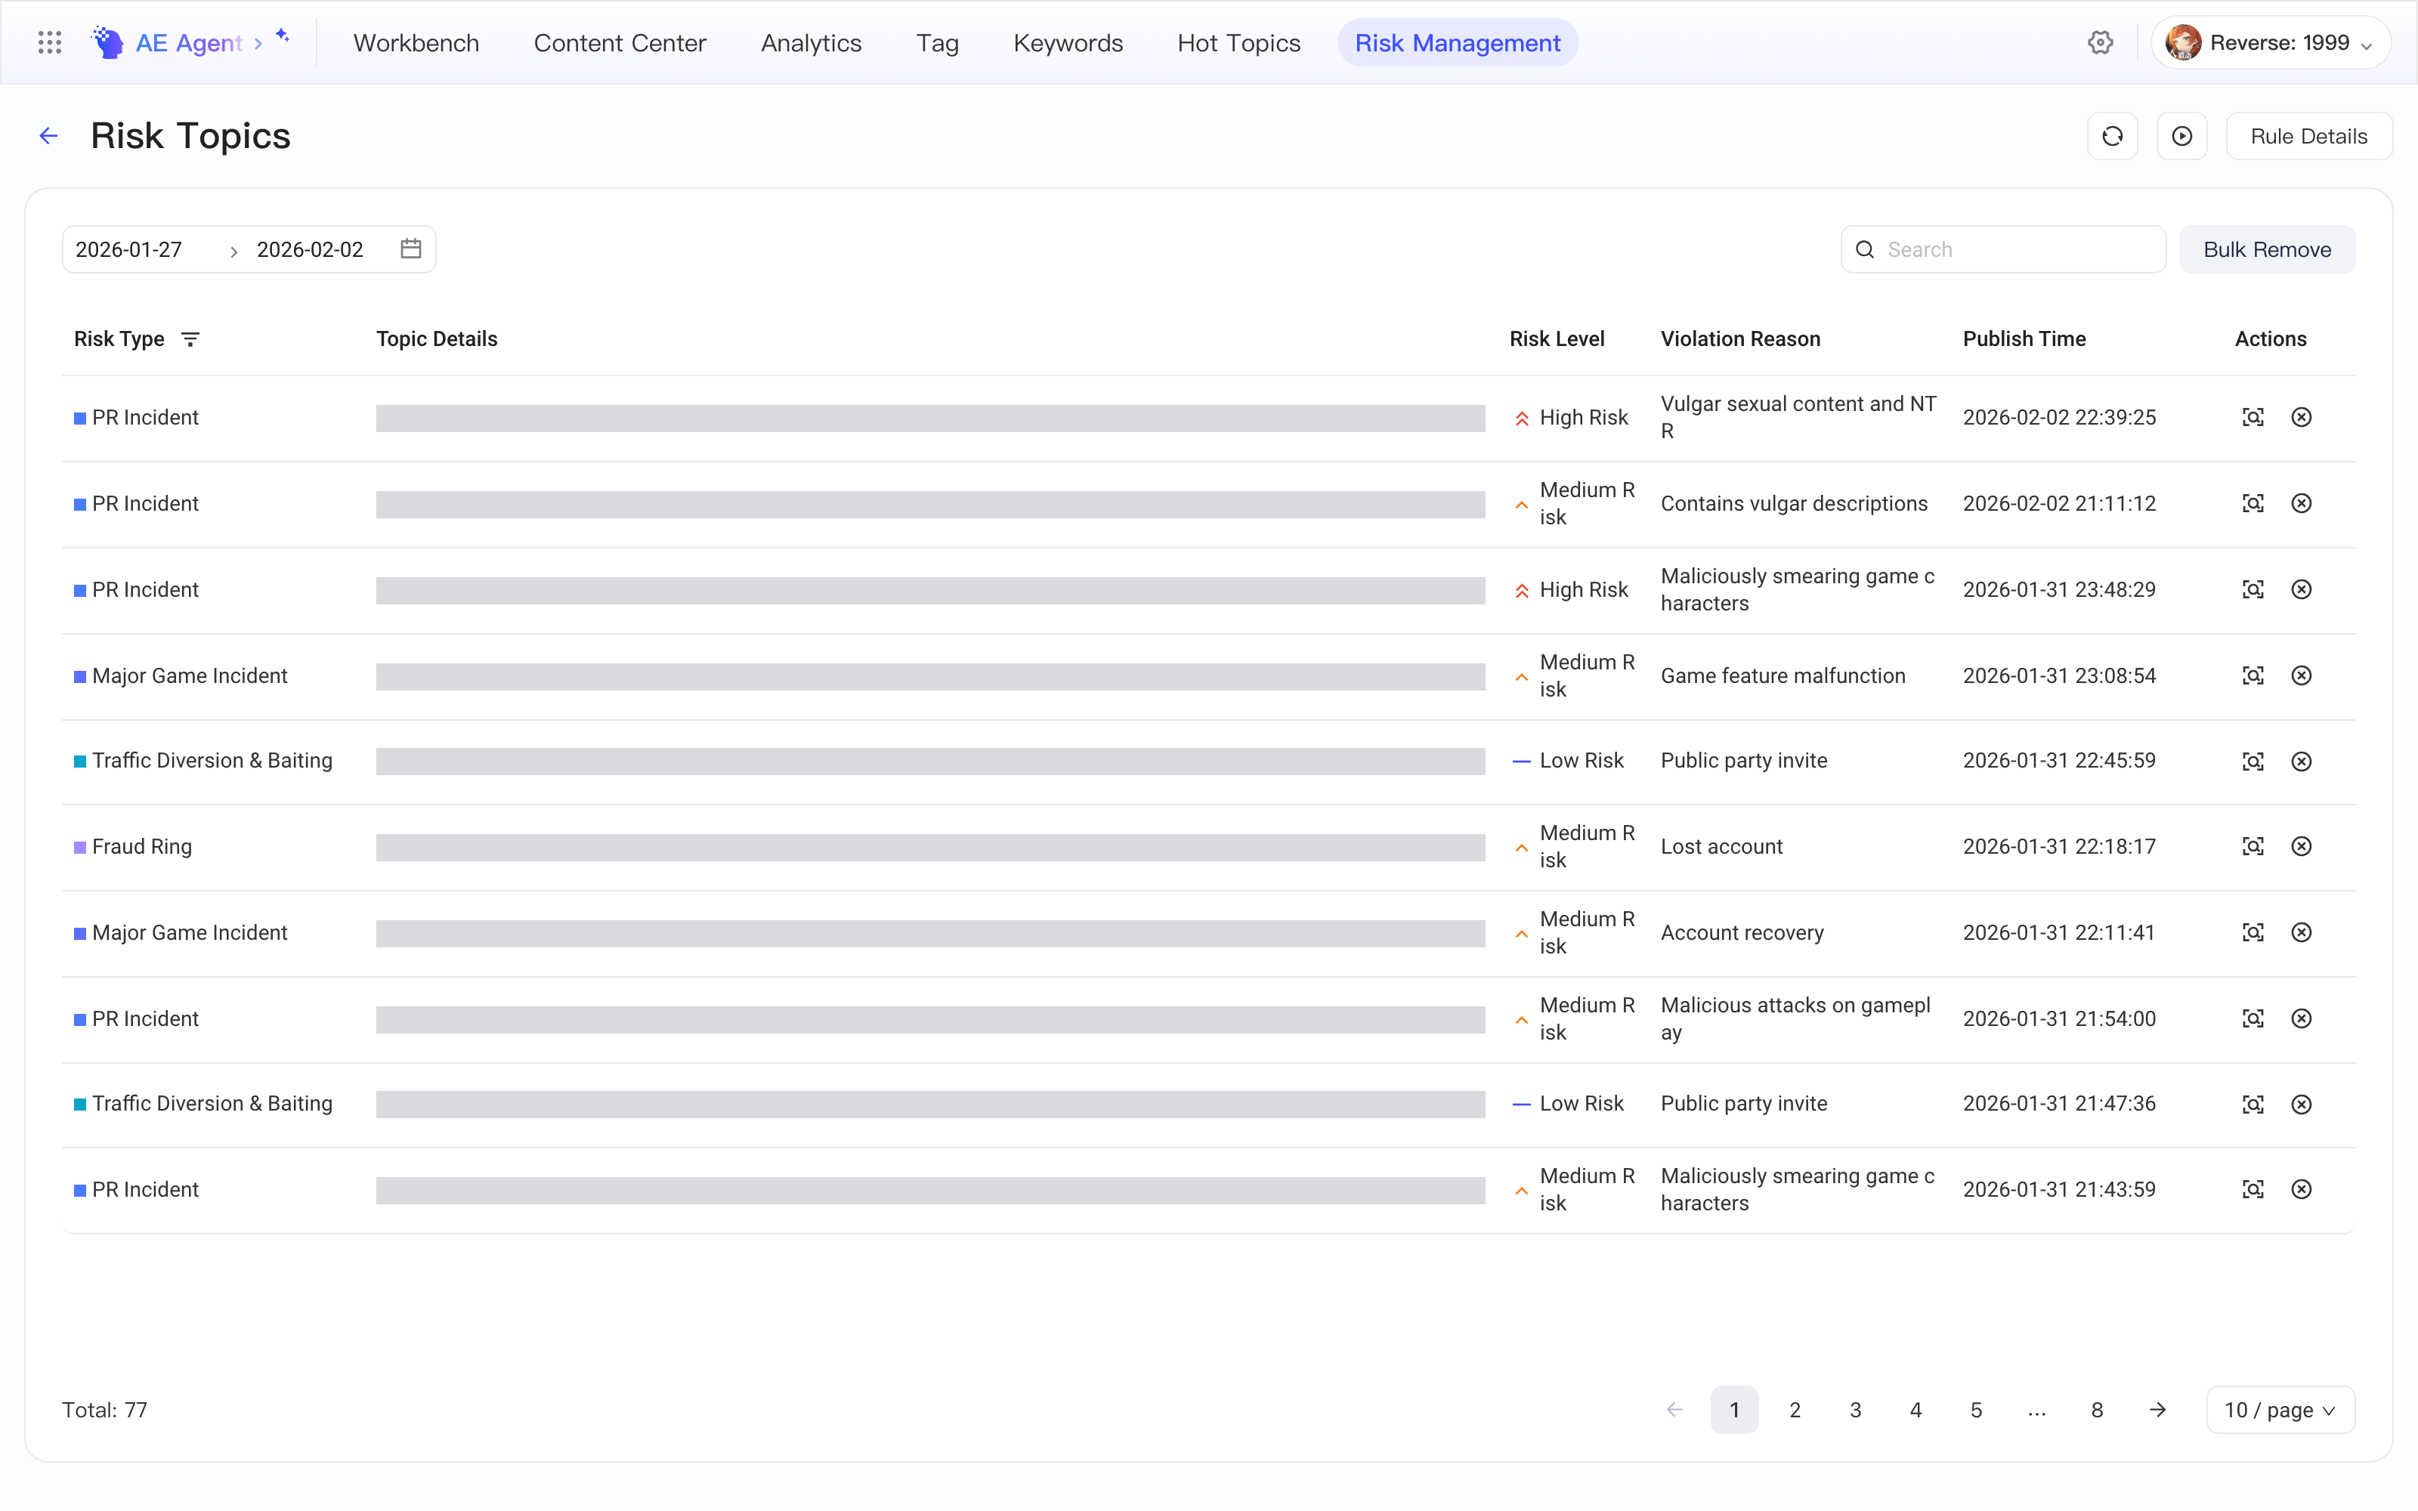Go to the next results page arrow
Image resolution: width=2418 pixels, height=1511 pixels.
pos(2157,1410)
